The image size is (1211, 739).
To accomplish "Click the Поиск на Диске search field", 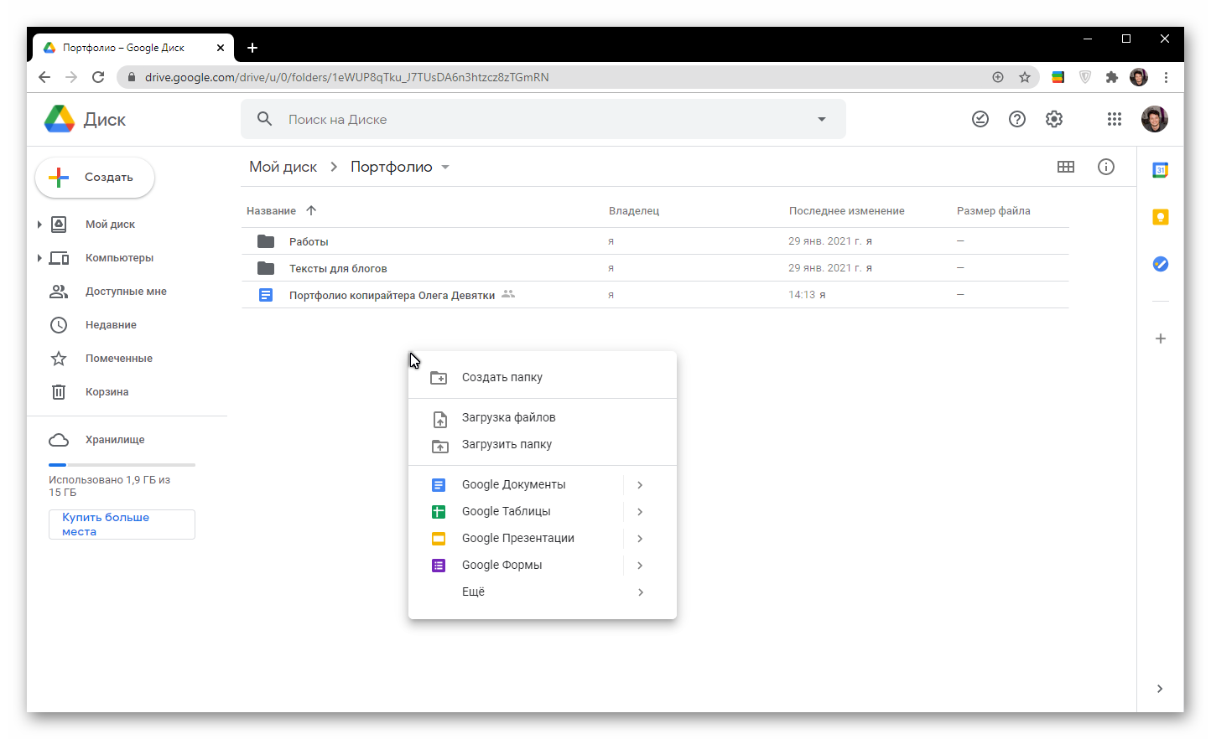I will click(x=537, y=119).
